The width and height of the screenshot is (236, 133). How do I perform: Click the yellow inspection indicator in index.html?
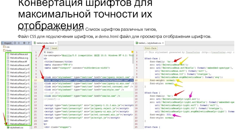[132, 52]
